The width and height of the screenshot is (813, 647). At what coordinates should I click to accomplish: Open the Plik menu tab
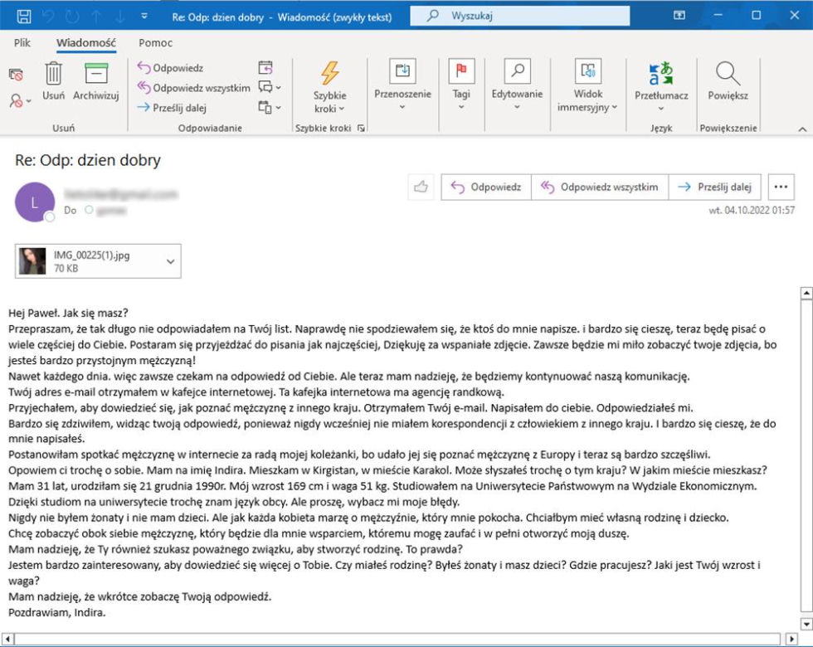tap(22, 42)
